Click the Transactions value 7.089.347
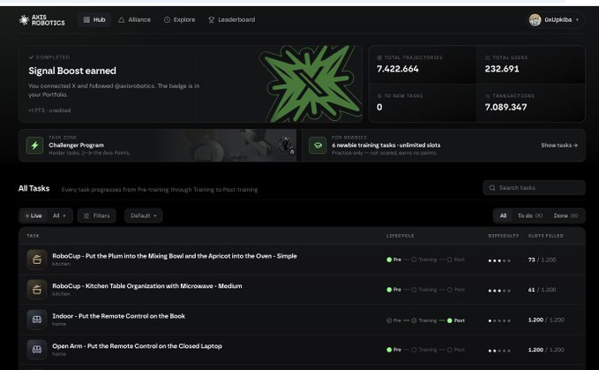The image size is (599, 370). (505, 108)
